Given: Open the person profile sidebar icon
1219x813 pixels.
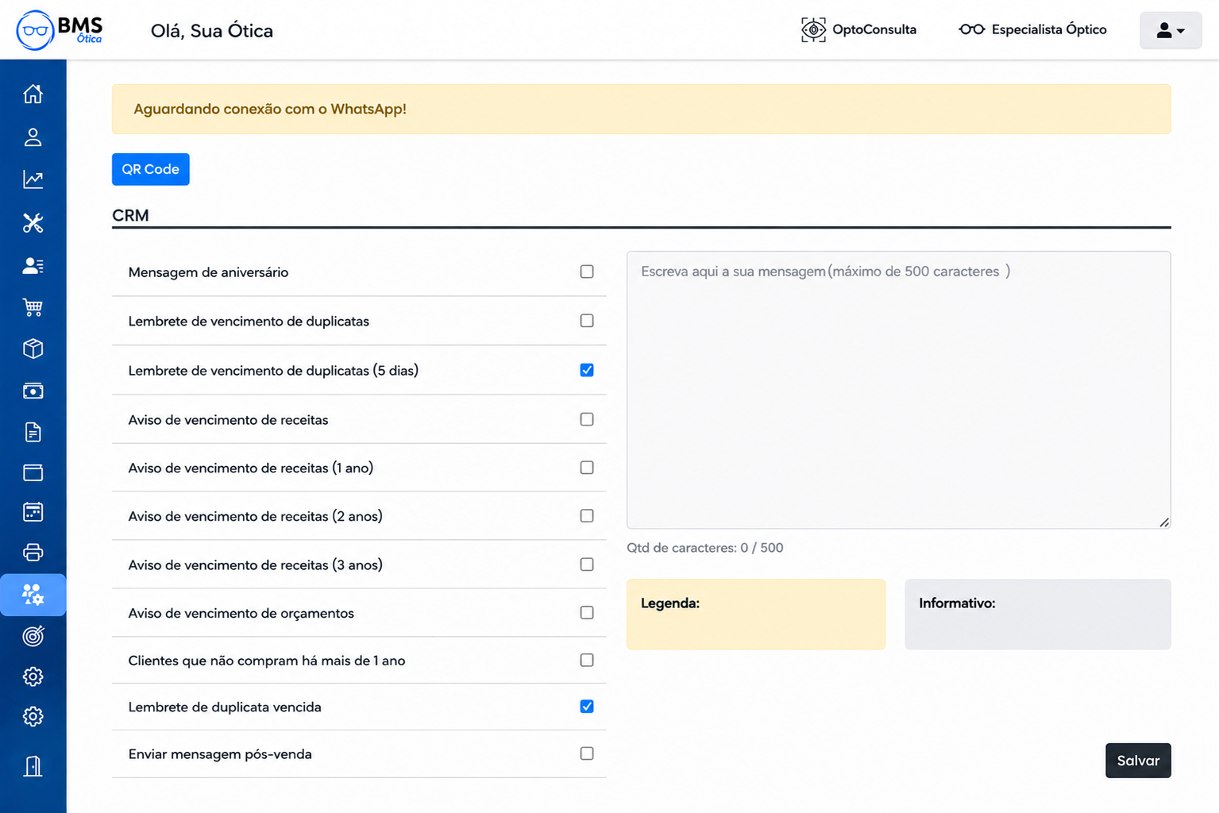Looking at the screenshot, I should 33,137.
